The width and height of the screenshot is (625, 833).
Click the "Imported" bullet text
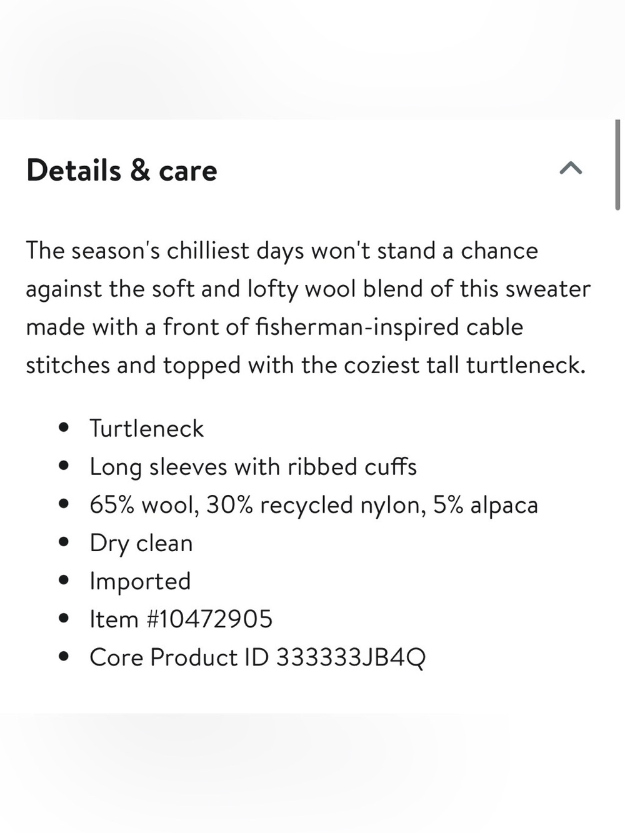[140, 581]
